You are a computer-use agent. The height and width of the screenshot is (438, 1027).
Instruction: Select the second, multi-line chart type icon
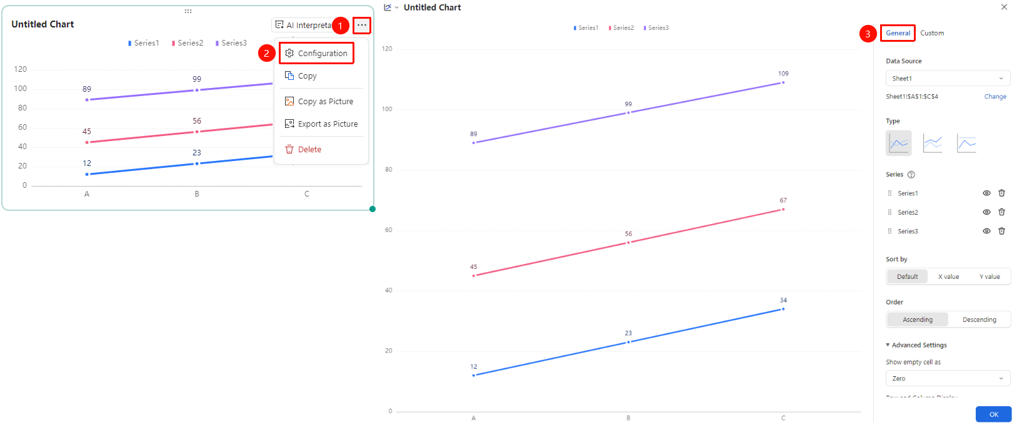pyautogui.click(x=933, y=143)
